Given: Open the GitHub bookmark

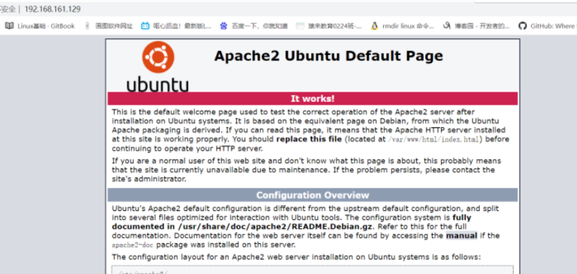Looking at the screenshot, I should point(547,25).
